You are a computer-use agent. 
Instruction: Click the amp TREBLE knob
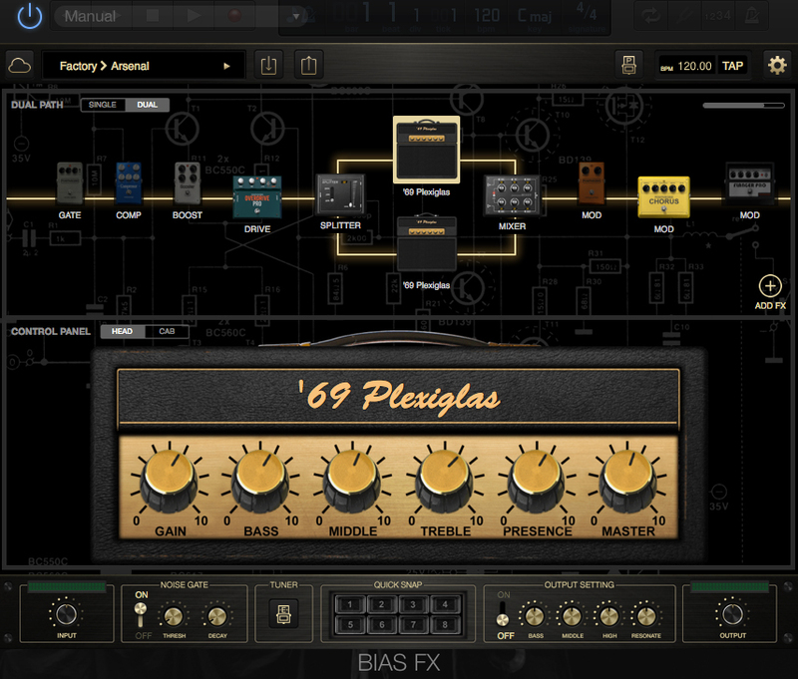pyautogui.click(x=444, y=480)
